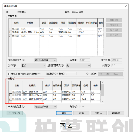Screen dimensions: 134x132
Task: Click 起点支柱 name cell
Action: point(17,92)
